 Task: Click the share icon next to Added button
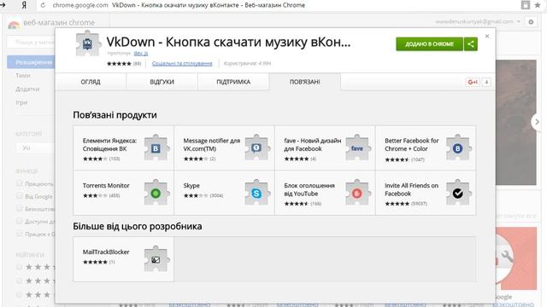(471, 44)
